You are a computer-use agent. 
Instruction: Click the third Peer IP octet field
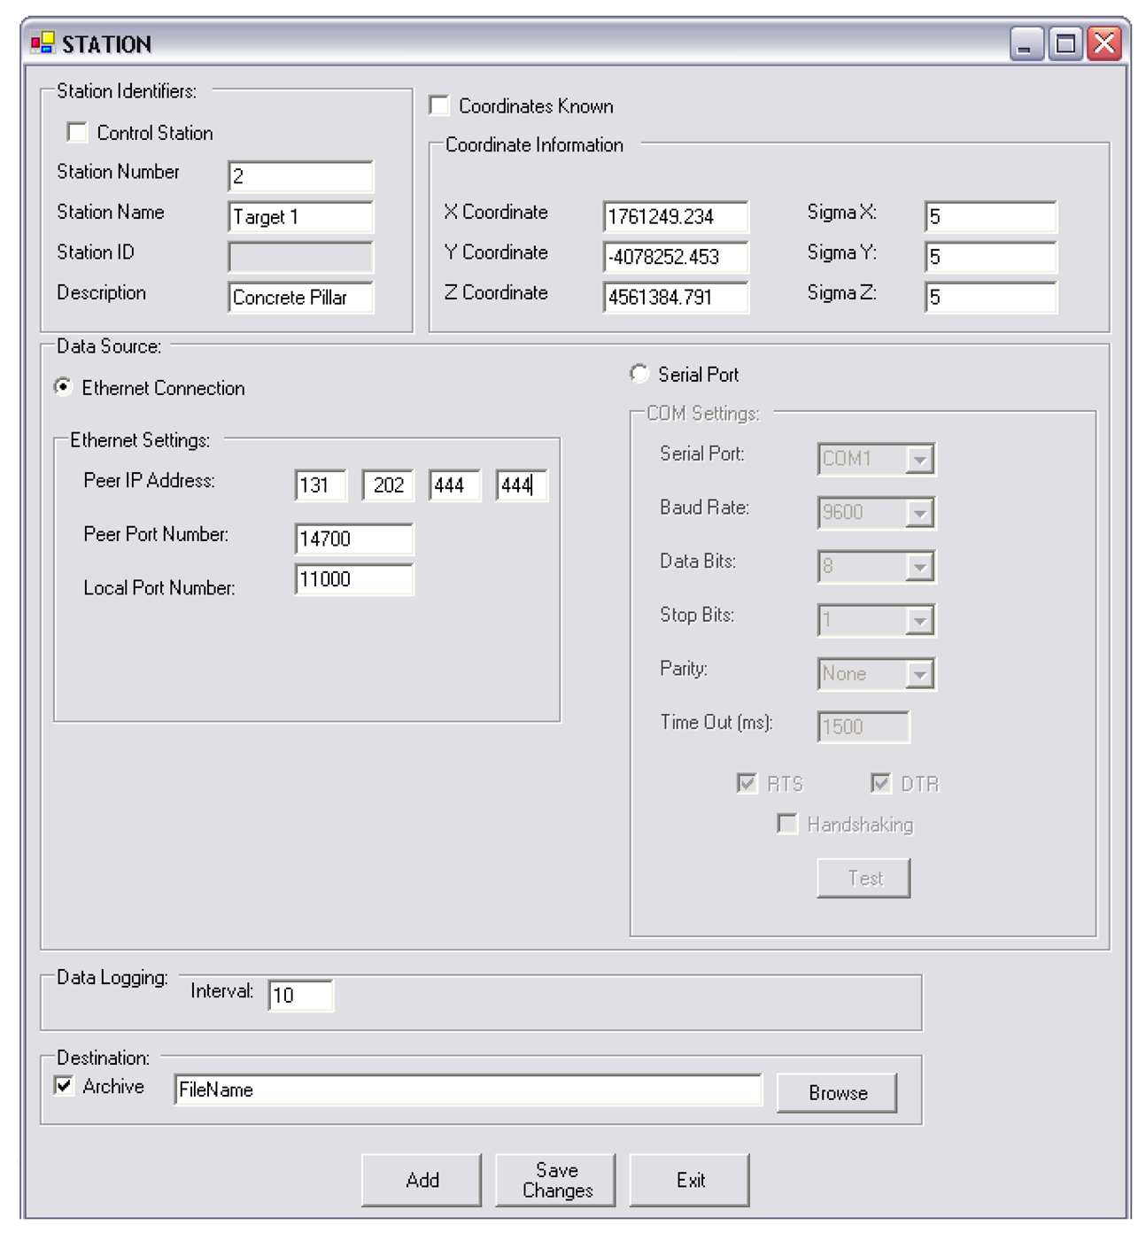(x=455, y=485)
